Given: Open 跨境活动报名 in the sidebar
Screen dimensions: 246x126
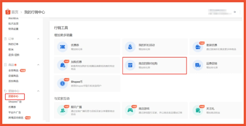Looking at the screenshot, I should click(16, 118).
